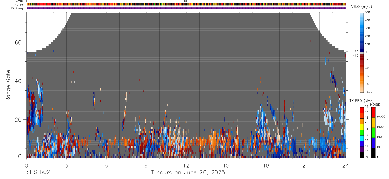This screenshot has width=389, height=179.
Task: Click the 'TX FRQ (MHz)' legend title
Action: [362, 101]
